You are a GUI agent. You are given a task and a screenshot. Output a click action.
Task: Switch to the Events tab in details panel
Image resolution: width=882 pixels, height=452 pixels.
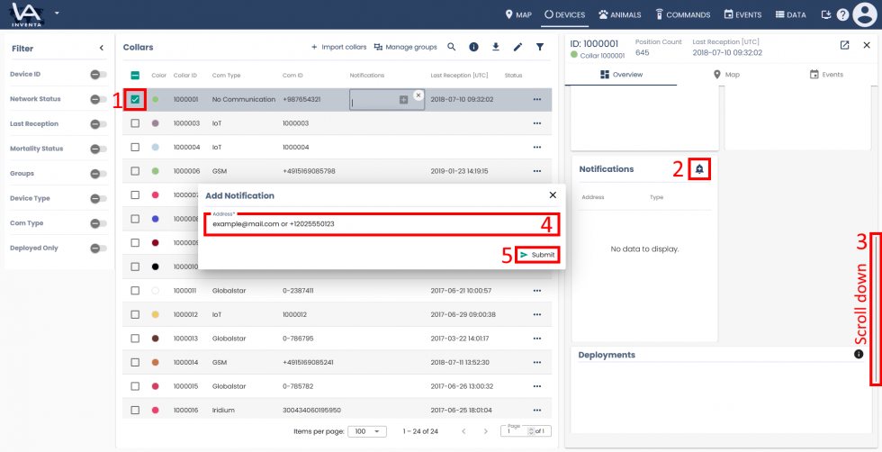tap(825, 74)
